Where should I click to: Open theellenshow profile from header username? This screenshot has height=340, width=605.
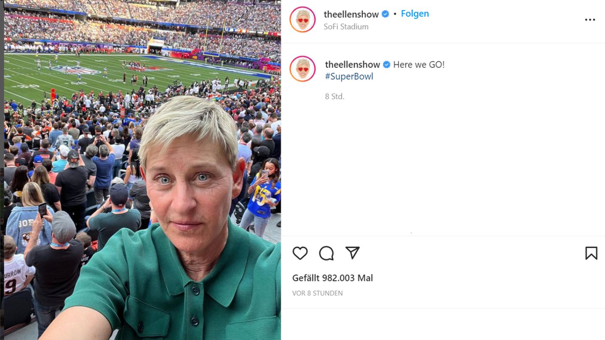[351, 14]
